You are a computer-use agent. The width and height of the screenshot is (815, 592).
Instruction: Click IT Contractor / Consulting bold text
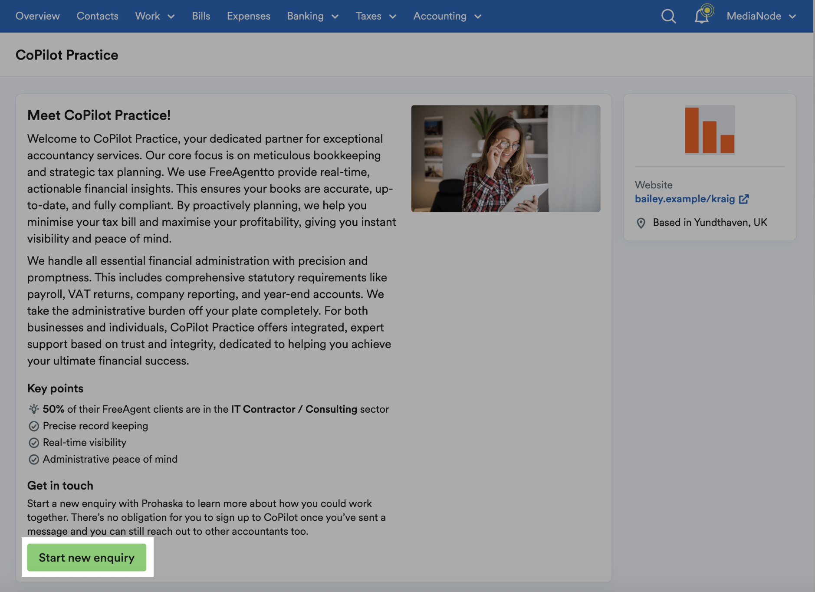pos(294,409)
